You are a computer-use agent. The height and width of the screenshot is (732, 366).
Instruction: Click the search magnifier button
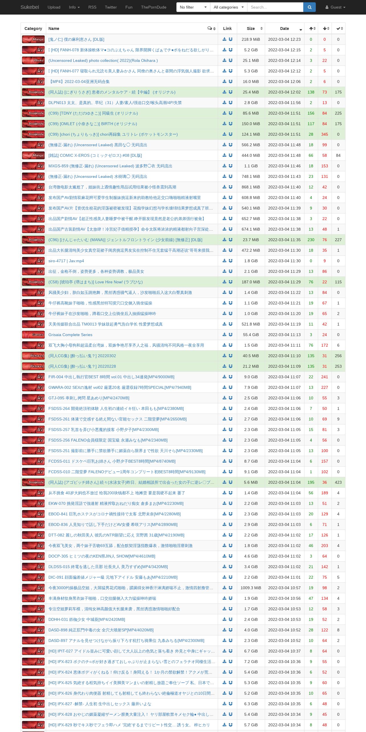310,7
